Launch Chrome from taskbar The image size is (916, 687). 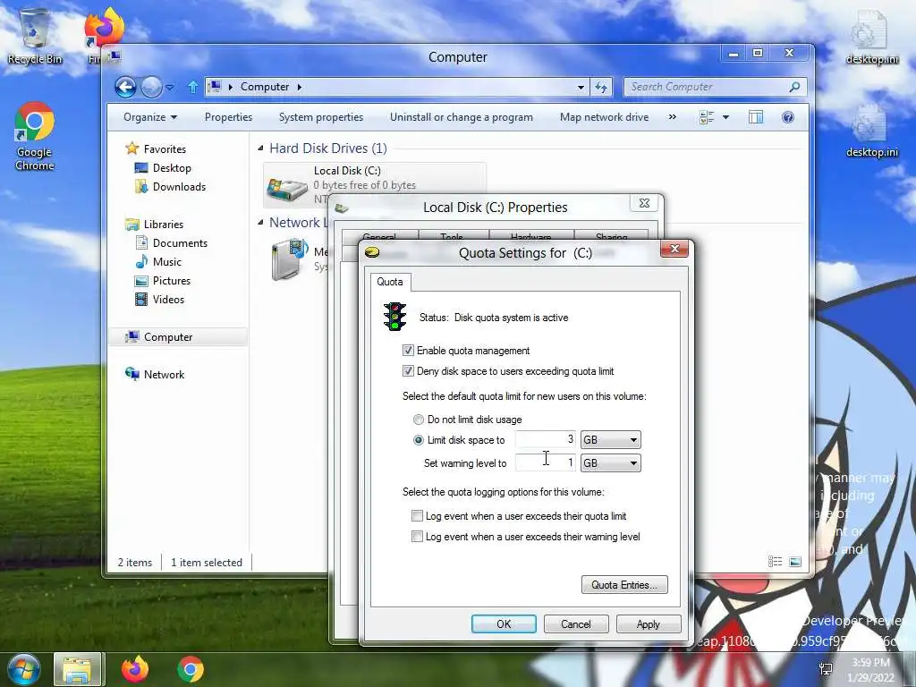coord(191,669)
